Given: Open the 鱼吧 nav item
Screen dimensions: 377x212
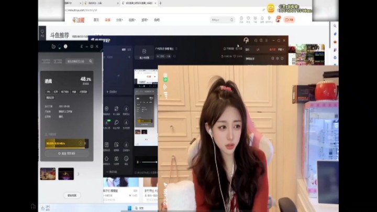Looking at the screenshot, I should point(157,20).
